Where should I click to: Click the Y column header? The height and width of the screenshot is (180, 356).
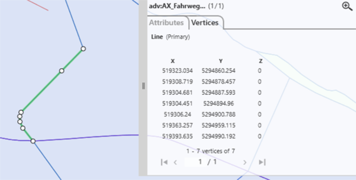pyautogui.click(x=221, y=61)
